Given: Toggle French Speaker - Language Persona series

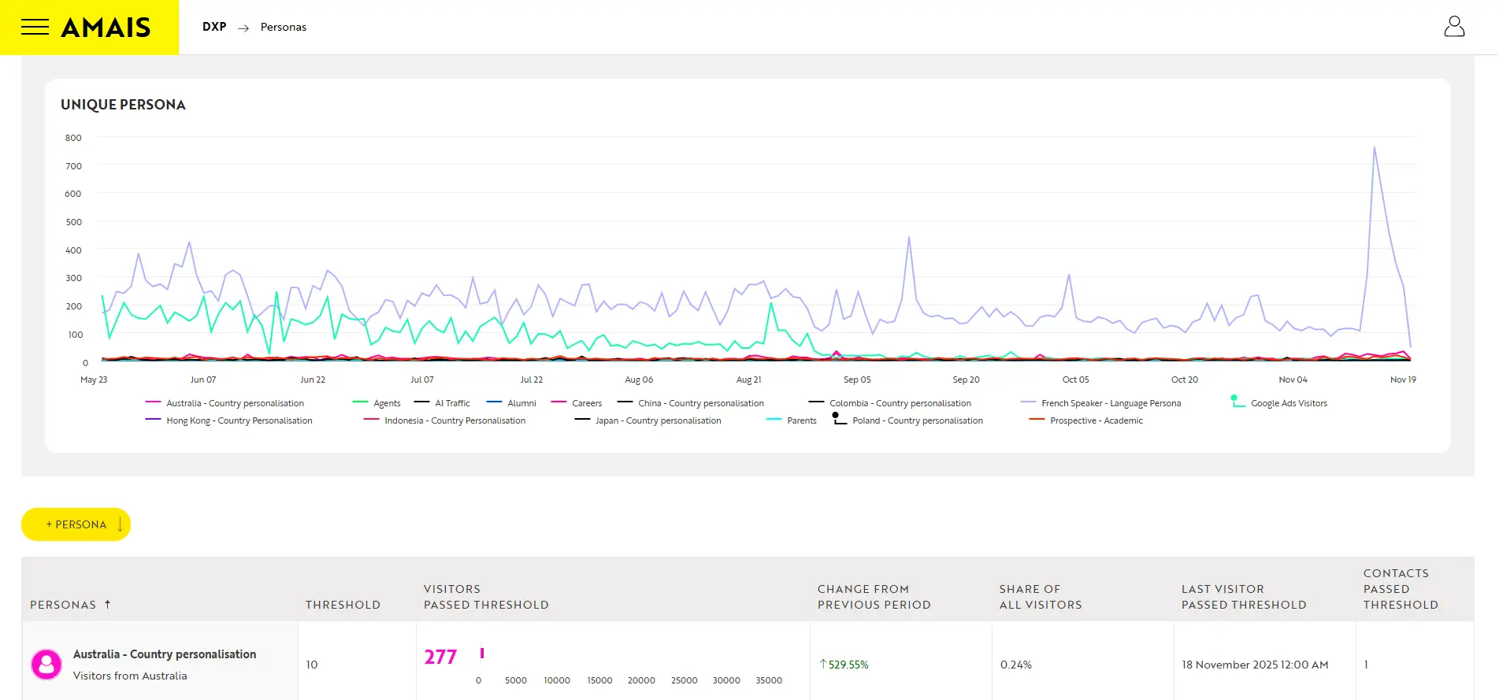Looking at the screenshot, I should (1110, 403).
